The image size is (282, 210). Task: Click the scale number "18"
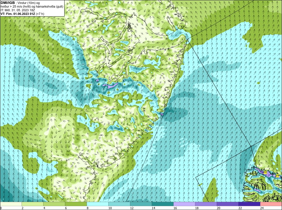click(x=197, y=208)
